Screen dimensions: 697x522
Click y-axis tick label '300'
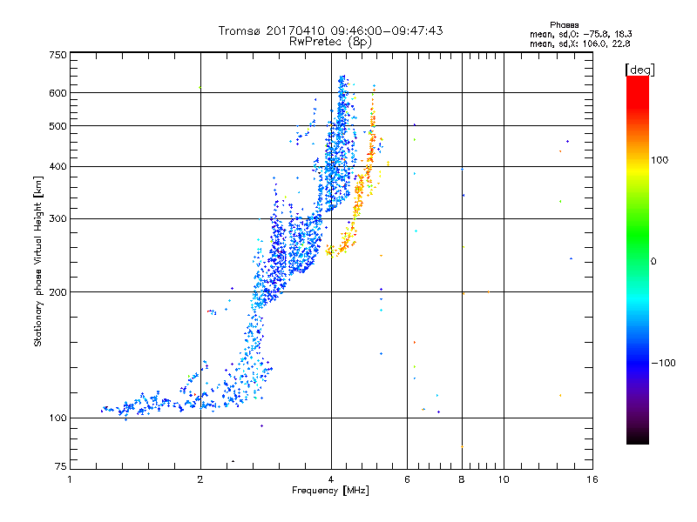click(x=58, y=219)
